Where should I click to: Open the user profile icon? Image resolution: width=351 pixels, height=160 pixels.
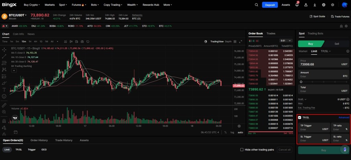[306, 5]
